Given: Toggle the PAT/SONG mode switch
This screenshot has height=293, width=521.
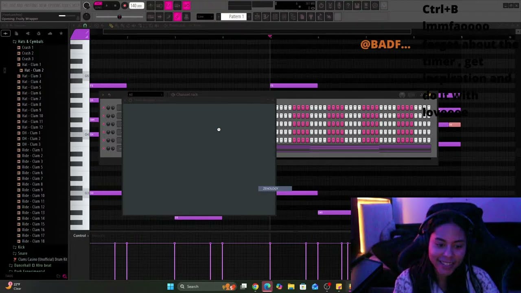Looking at the screenshot, I should pyautogui.click(x=98, y=5).
